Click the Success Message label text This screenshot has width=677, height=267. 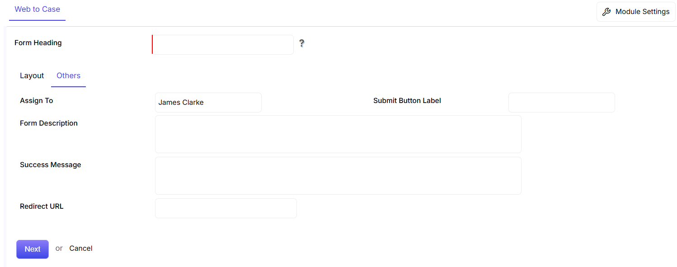51,165
